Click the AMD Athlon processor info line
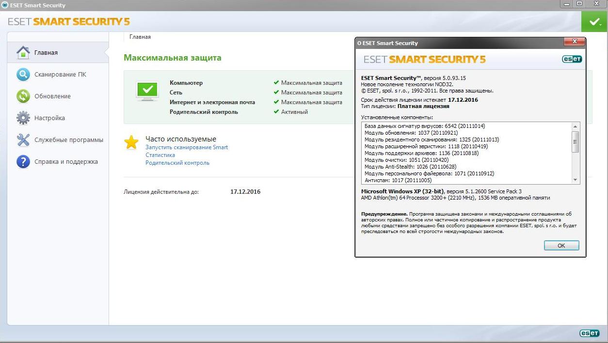The width and height of the screenshot is (608, 343). pyautogui.click(x=456, y=198)
